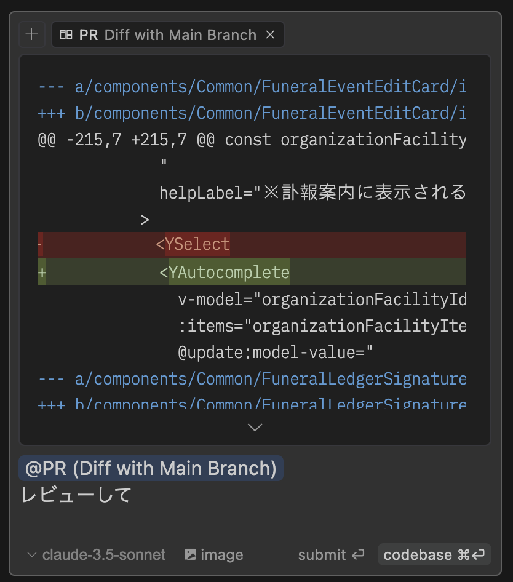
Task: Click the image attachment button
Action: point(214,554)
